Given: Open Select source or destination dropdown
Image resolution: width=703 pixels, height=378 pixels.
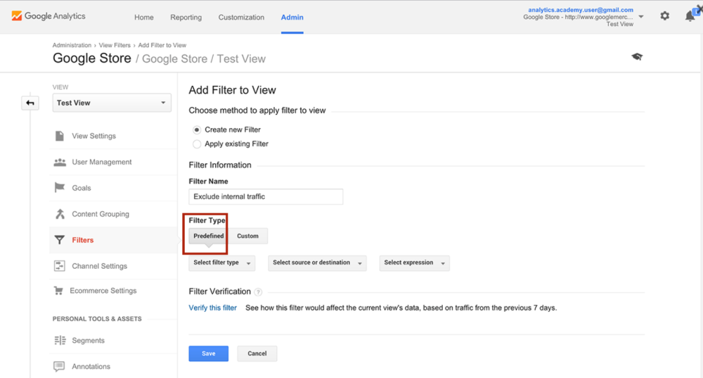Looking at the screenshot, I should pos(317,263).
